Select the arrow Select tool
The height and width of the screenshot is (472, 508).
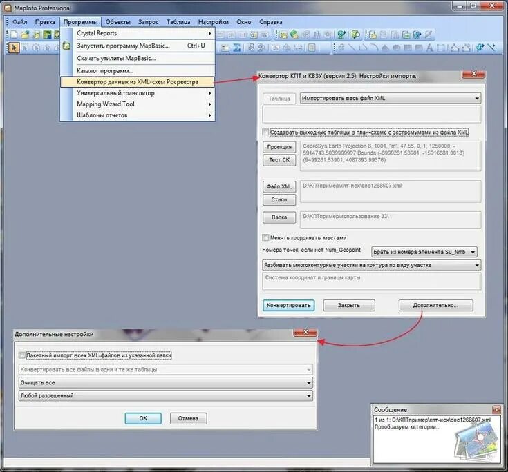pos(15,48)
